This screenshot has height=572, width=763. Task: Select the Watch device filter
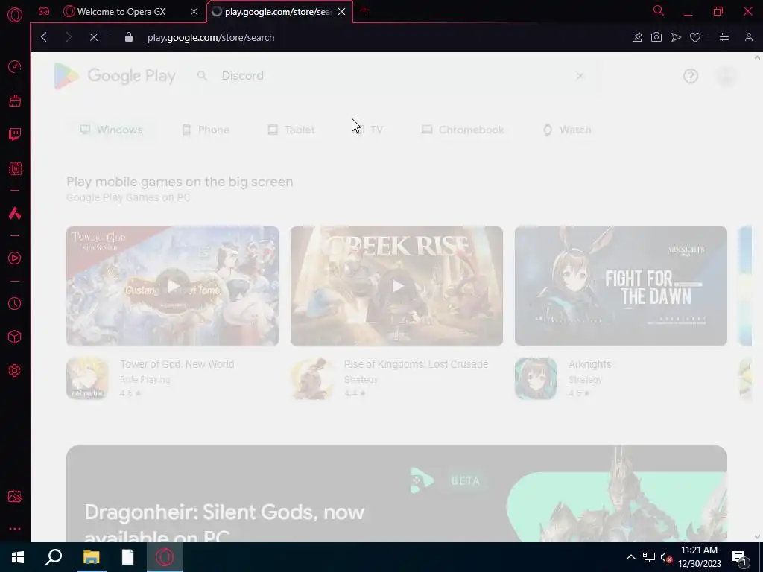567,130
